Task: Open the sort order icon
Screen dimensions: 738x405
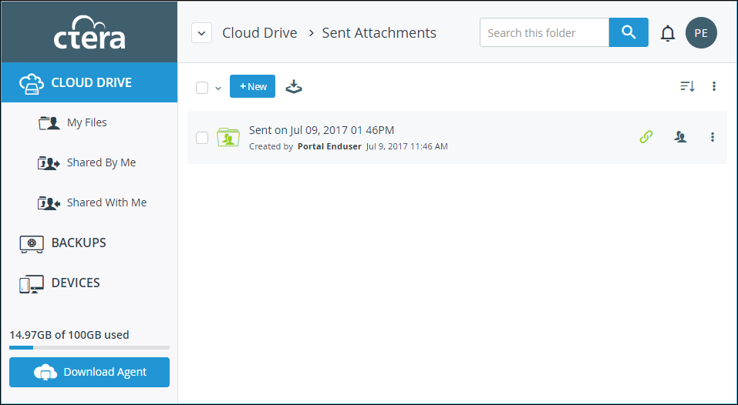Action: point(688,86)
